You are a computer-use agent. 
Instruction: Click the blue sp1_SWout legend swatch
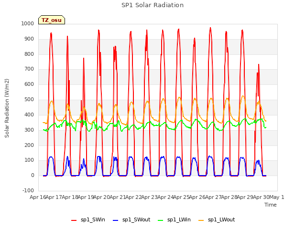(116, 220)
